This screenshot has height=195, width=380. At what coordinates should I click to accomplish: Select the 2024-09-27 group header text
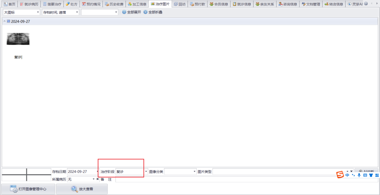(x=20, y=22)
